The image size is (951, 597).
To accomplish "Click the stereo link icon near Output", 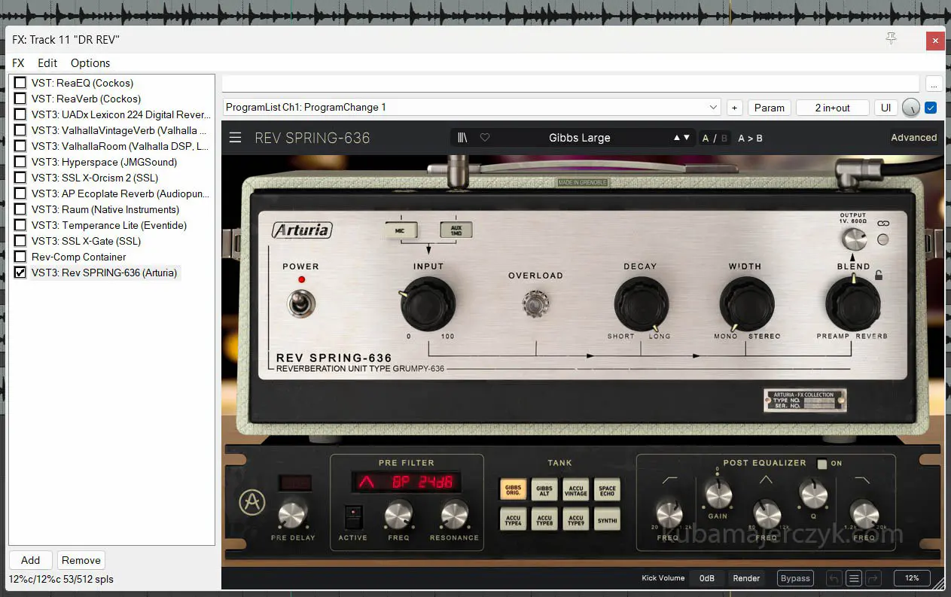I will click(883, 223).
